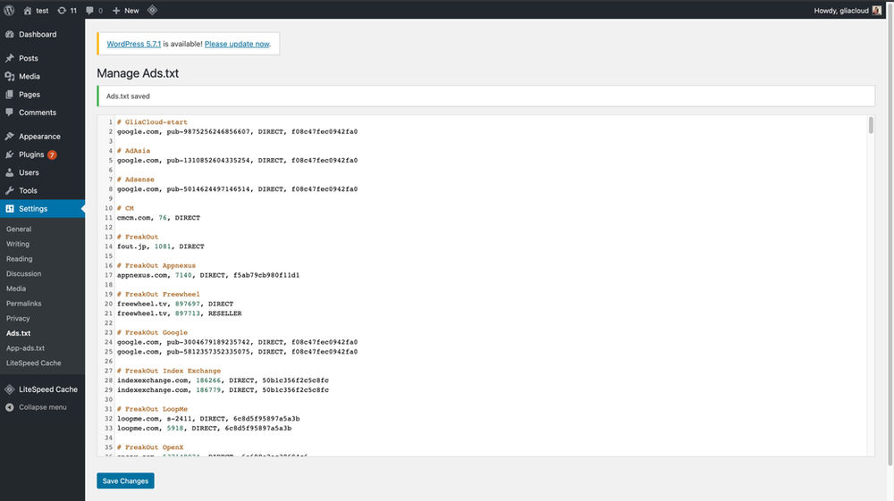This screenshot has height=501, width=894.
Task: Click the freewheel.tv 897713 RESELLER line
Action: point(180,313)
